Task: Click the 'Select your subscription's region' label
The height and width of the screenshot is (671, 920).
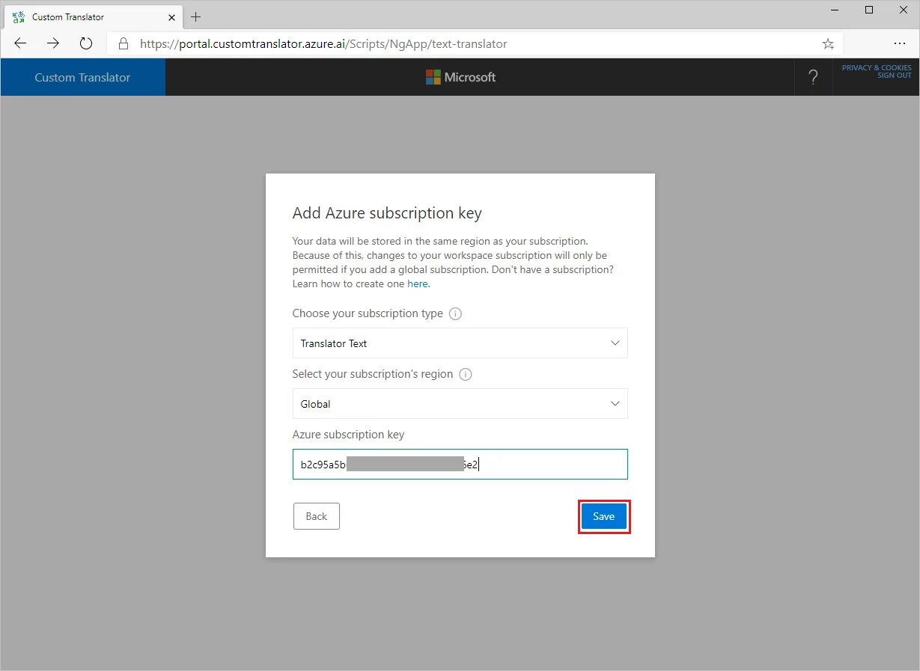Action: 373,374
